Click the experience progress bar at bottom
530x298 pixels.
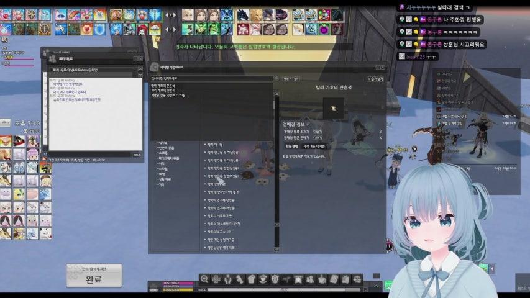pos(283,289)
